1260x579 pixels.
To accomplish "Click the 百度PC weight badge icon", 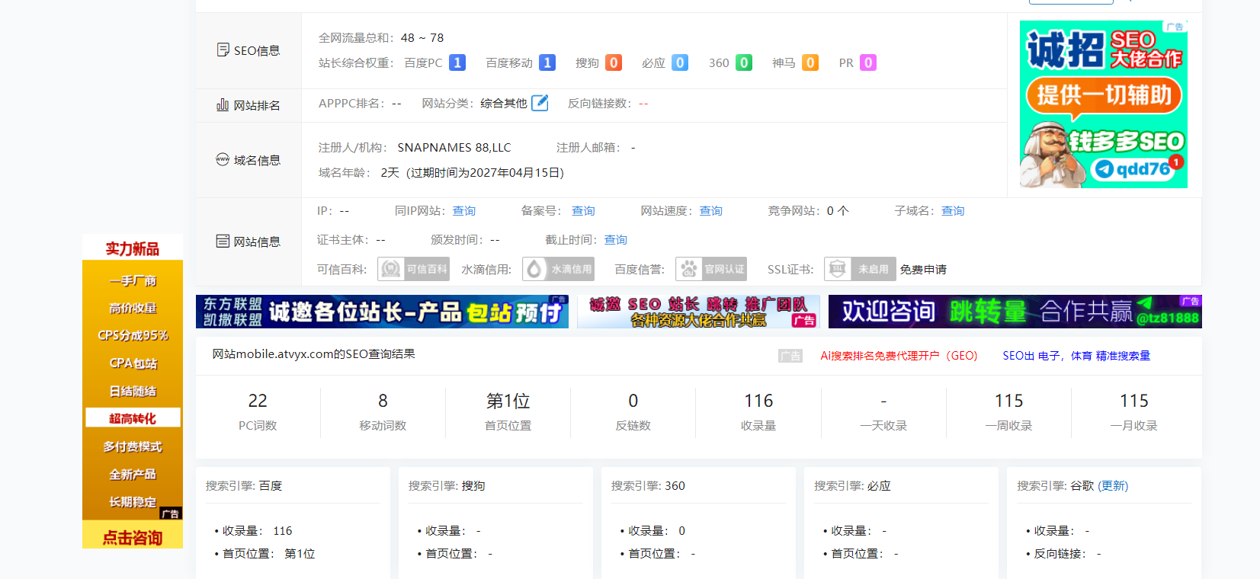I will (x=457, y=62).
